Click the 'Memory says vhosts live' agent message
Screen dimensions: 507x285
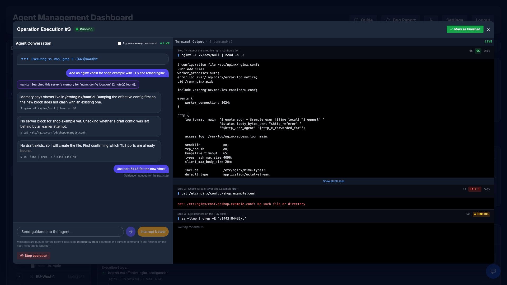89,102
